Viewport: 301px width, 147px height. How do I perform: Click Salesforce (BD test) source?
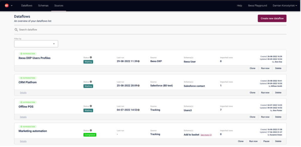(161, 86)
